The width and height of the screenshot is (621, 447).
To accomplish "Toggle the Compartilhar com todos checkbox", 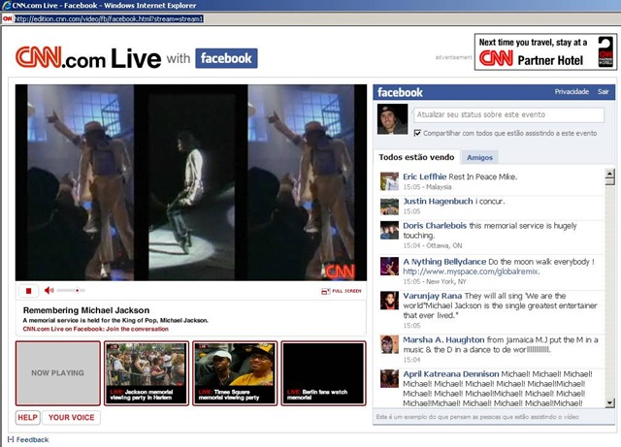I will (x=417, y=133).
